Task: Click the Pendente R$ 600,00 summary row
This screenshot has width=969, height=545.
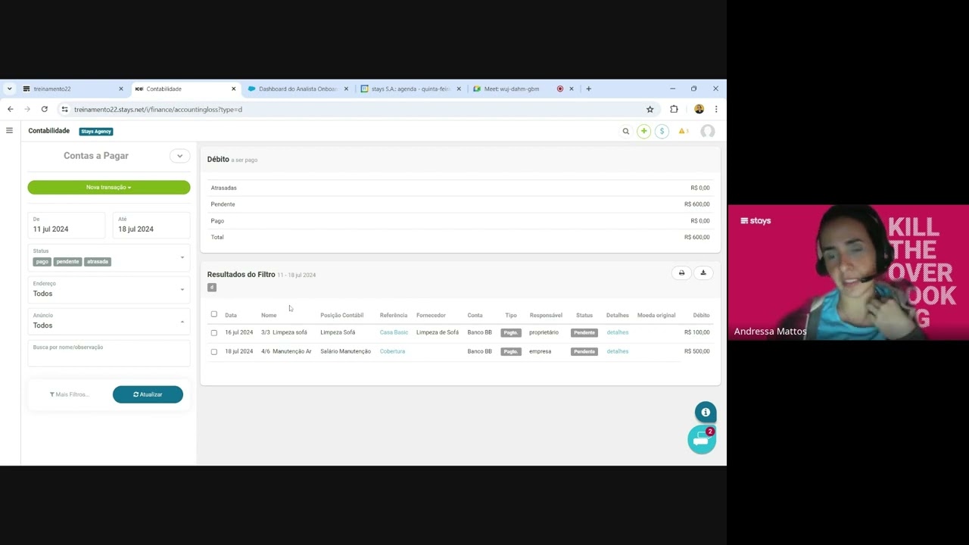Action: [460, 204]
